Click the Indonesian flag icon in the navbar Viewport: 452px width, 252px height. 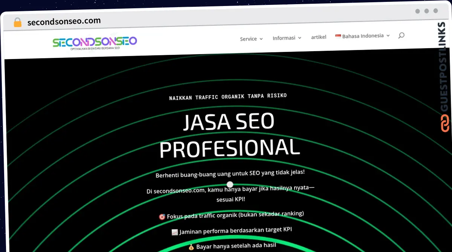pyautogui.click(x=337, y=36)
